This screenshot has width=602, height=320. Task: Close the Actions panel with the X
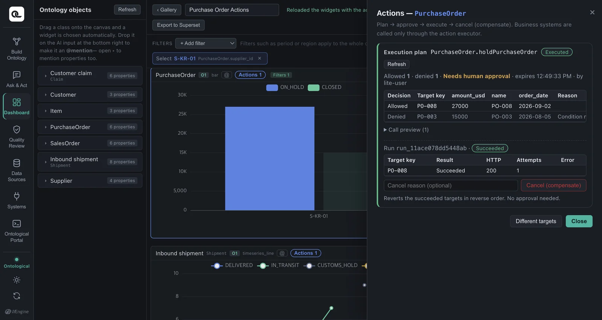(592, 12)
